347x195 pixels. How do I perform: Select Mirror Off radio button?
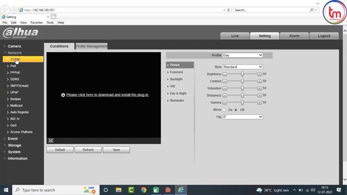click(236, 110)
